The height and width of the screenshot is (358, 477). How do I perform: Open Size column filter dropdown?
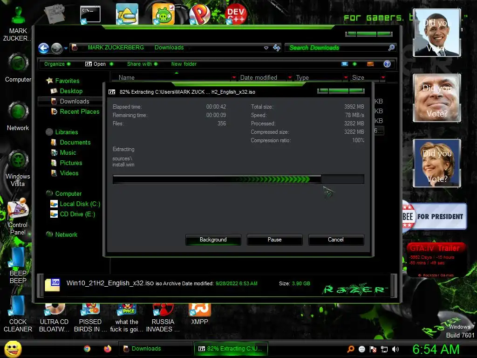(383, 78)
